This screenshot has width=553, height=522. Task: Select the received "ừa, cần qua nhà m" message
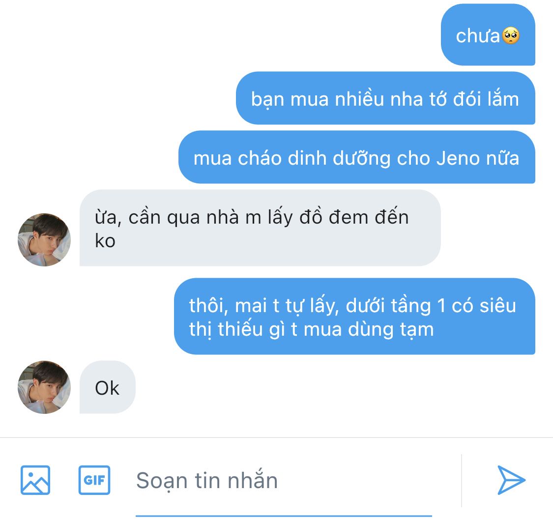[x=260, y=228]
